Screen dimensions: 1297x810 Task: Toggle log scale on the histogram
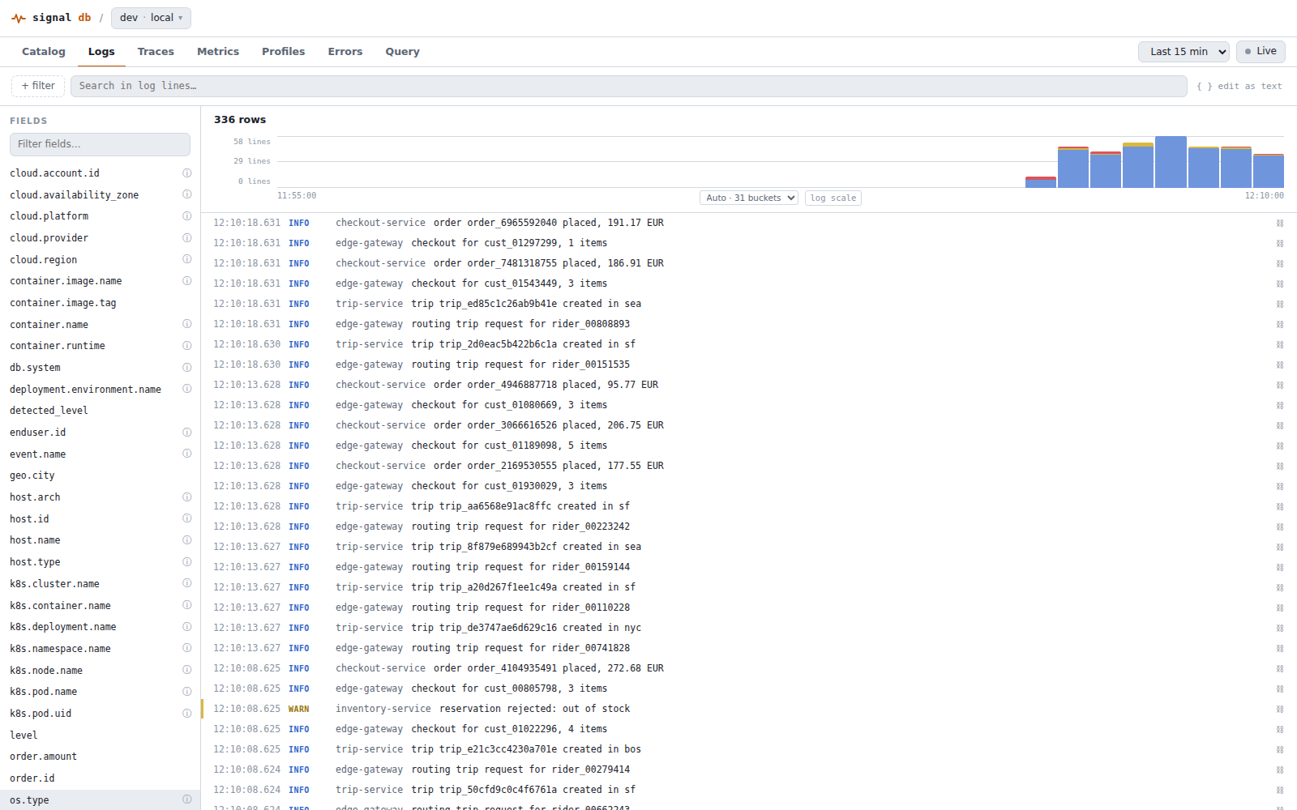[x=833, y=198]
